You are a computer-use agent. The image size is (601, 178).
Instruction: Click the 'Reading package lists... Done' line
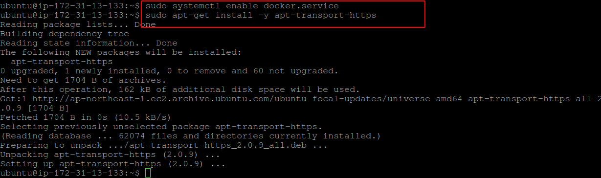78,24
